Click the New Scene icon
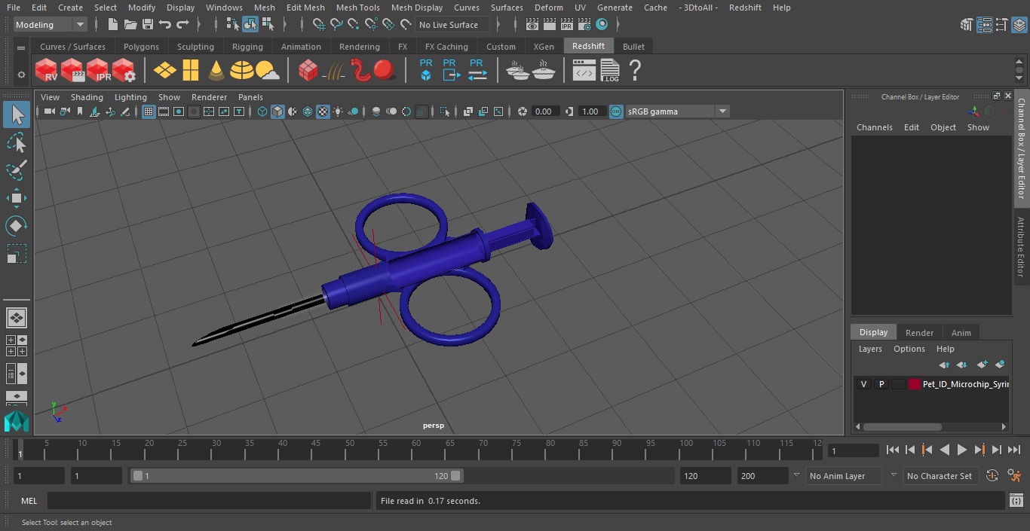Image resolution: width=1030 pixels, height=531 pixels. [112, 25]
